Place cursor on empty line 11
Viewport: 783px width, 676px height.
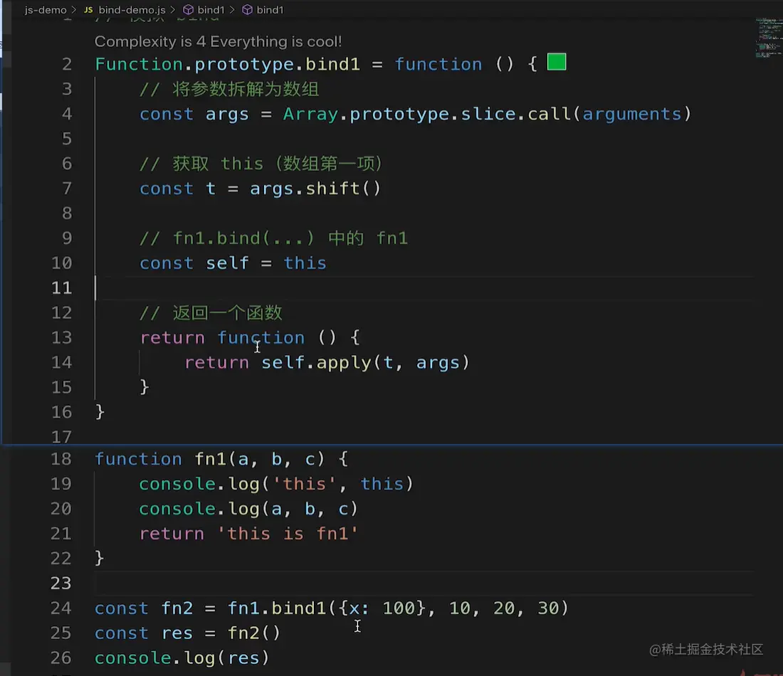point(424,288)
